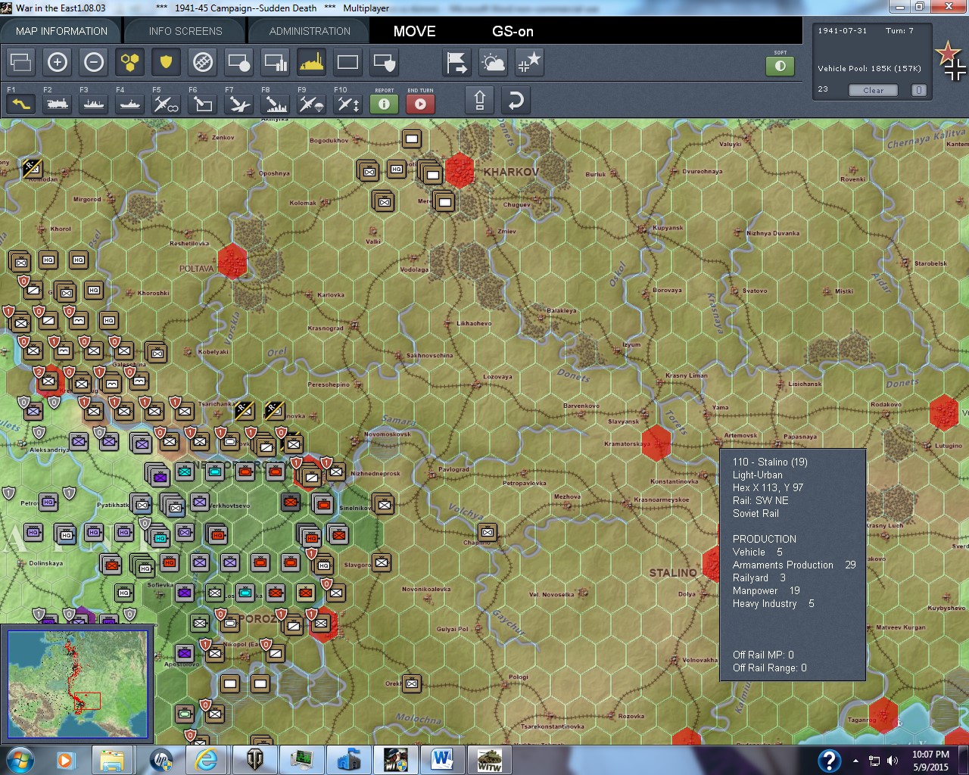The height and width of the screenshot is (775, 969).
Task: Toggle the factory locations display
Action: pos(310,62)
